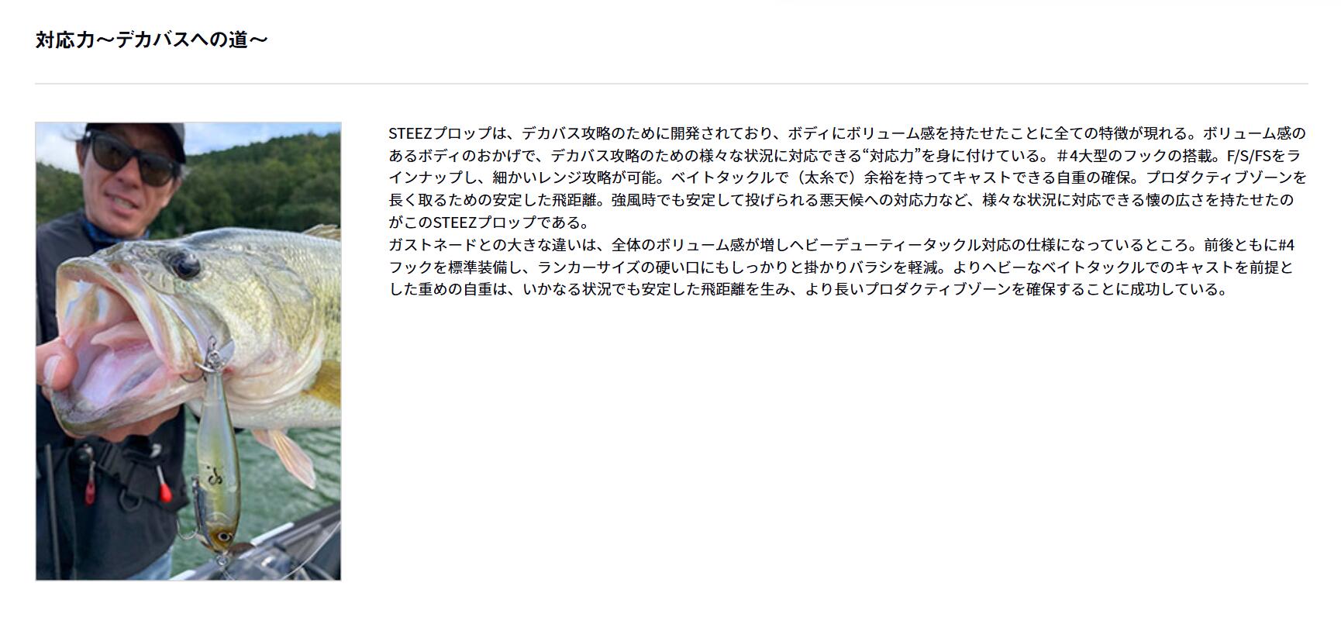Click the text がこのSTEEZプロップである。
Viewport: 1341px width, 631px height.
489,222
